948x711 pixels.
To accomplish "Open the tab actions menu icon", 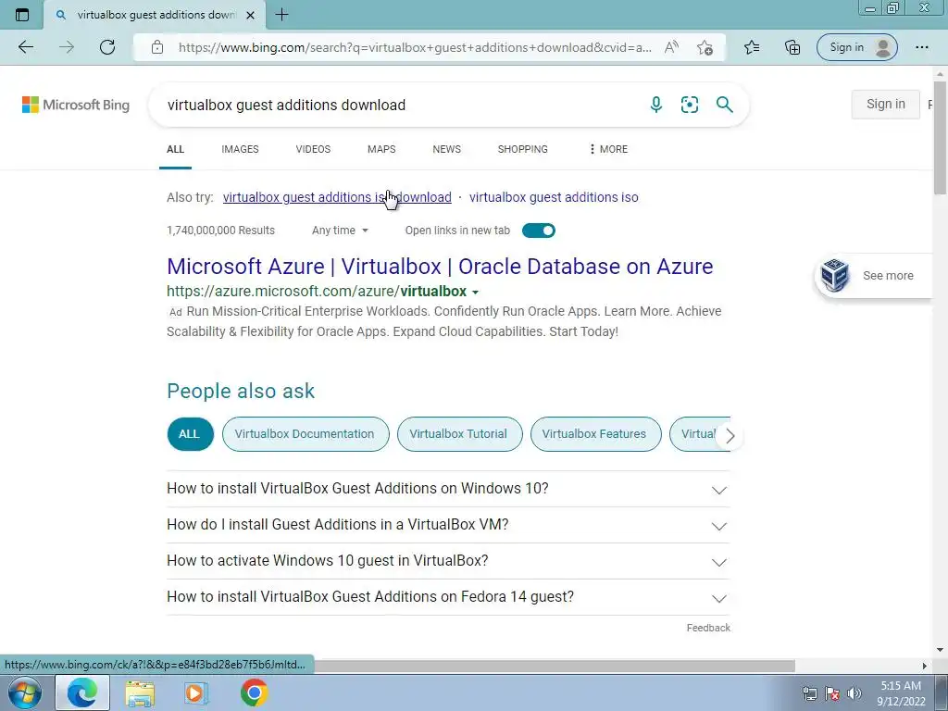I will (x=22, y=15).
